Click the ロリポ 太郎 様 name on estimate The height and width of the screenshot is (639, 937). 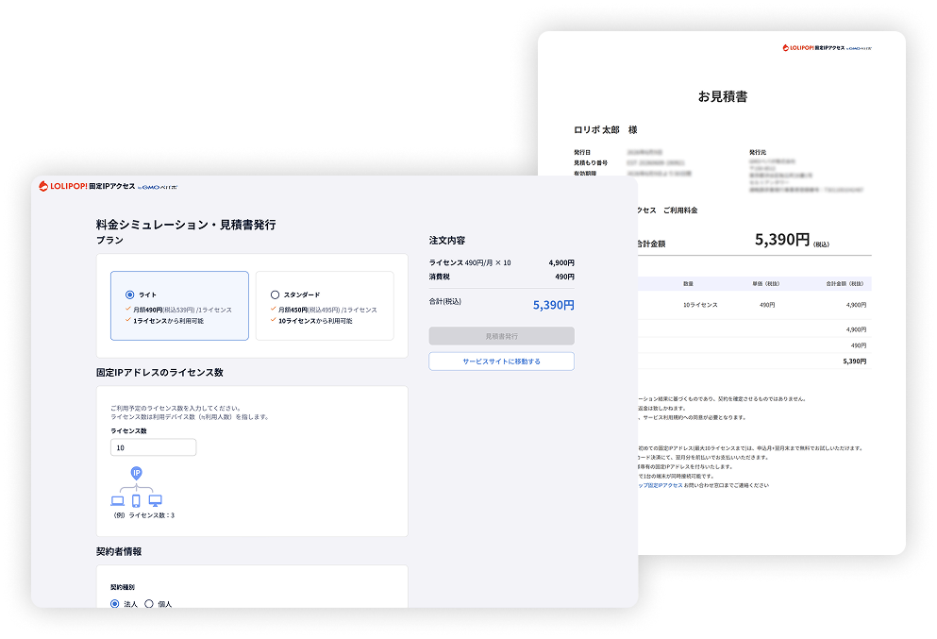[606, 129]
